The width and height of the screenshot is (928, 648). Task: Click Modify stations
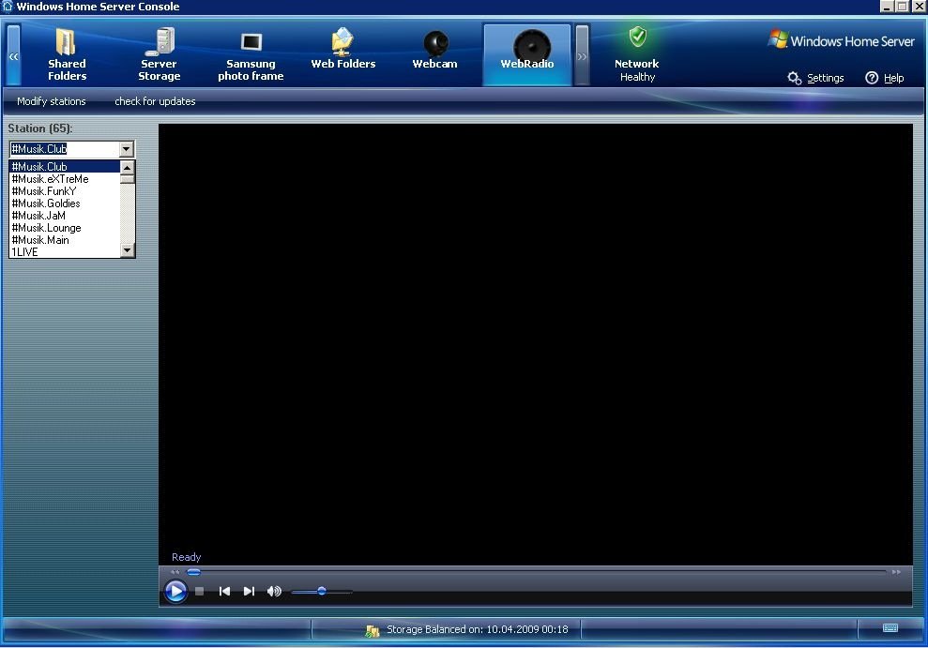pyautogui.click(x=52, y=101)
